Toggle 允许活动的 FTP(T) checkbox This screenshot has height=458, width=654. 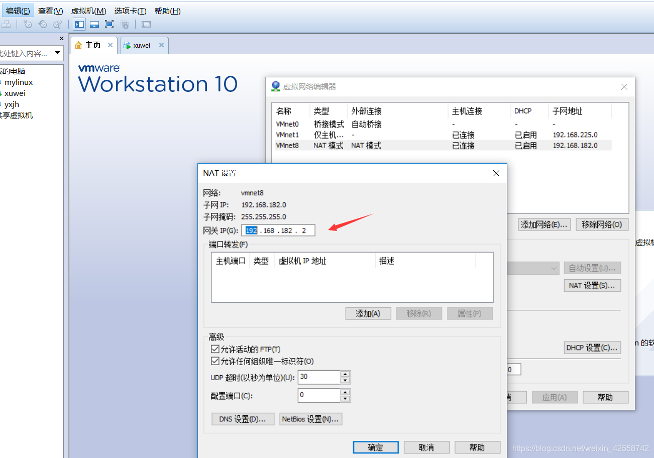point(215,349)
